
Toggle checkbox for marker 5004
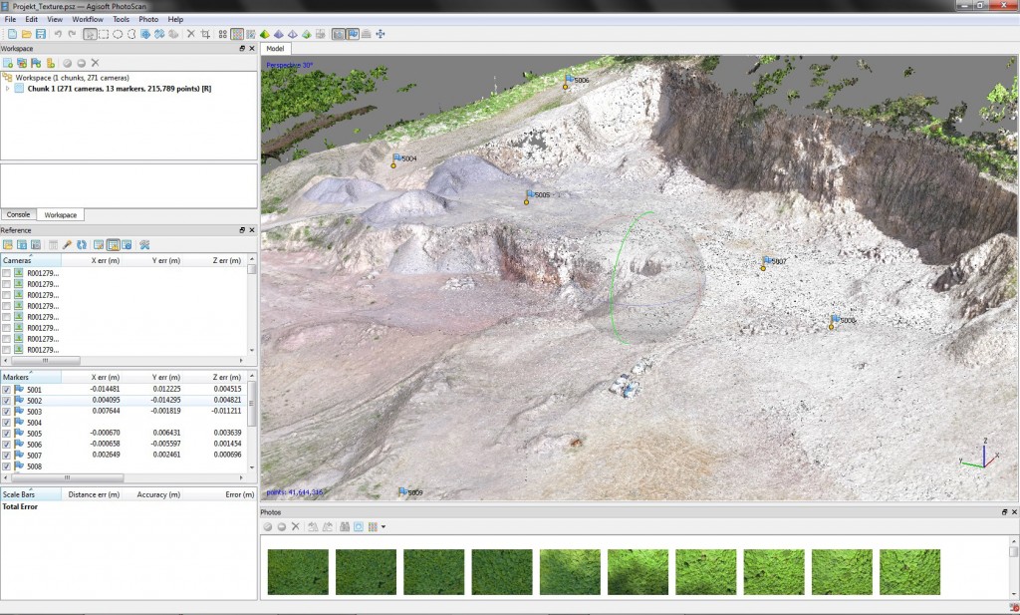pos(7,423)
